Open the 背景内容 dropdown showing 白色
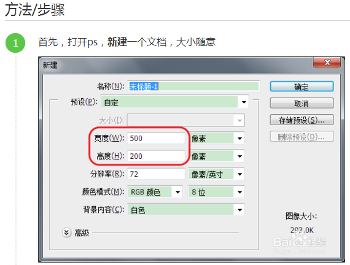The width and height of the screenshot is (350, 265). pos(186,210)
